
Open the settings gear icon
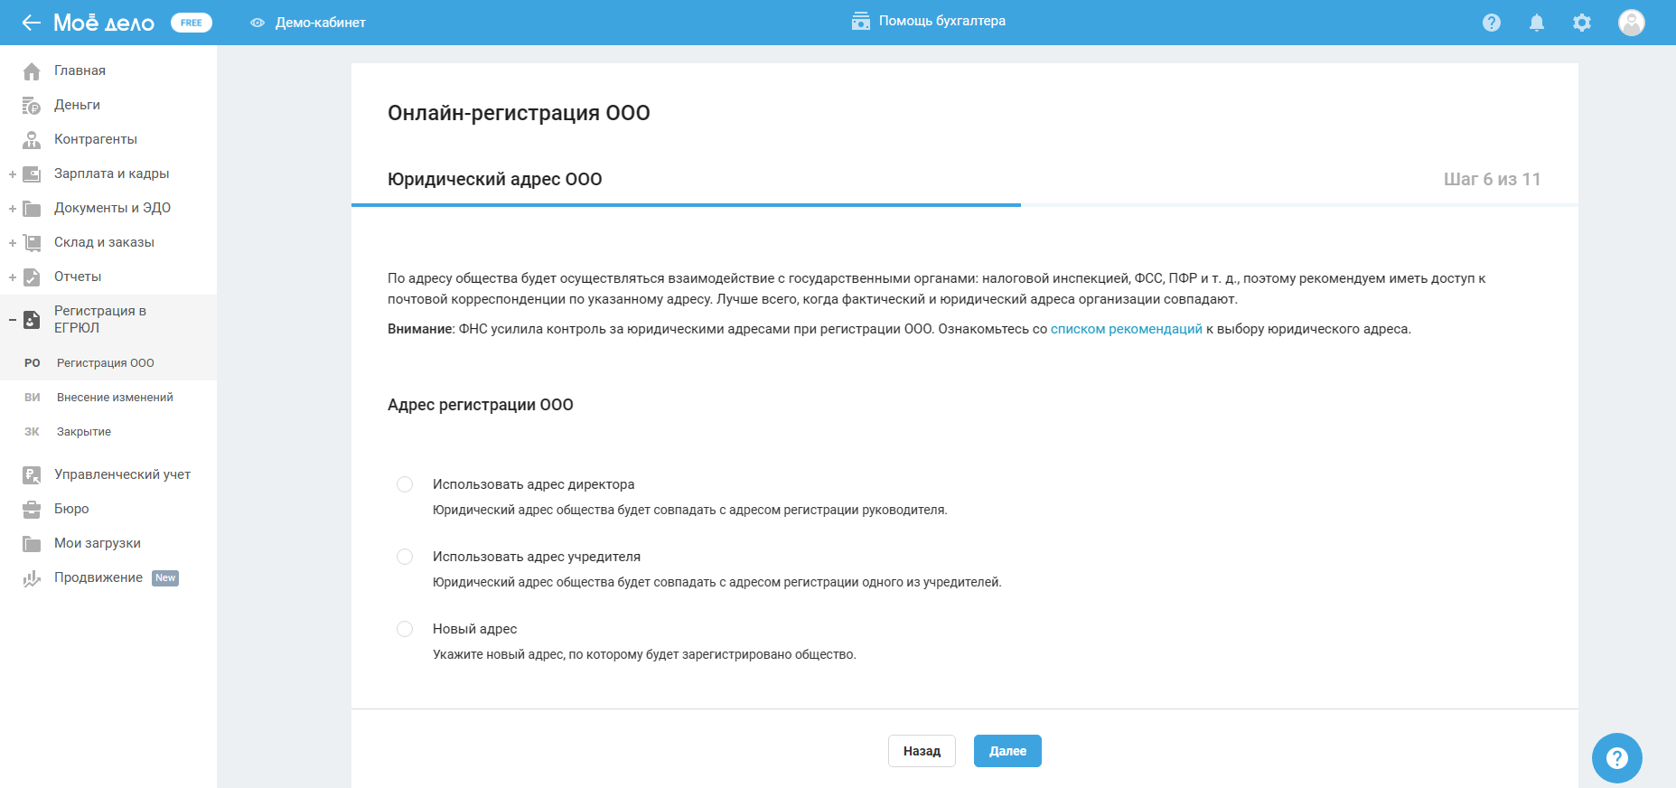coord(1582,23)
